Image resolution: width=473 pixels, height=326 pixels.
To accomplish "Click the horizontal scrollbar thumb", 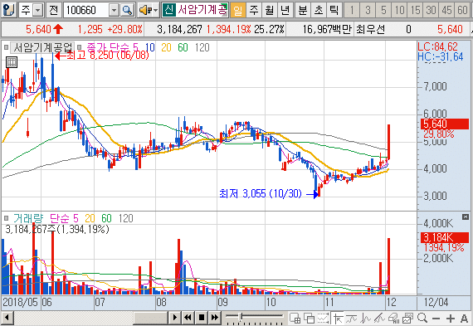I will click(x=150, y=318).
